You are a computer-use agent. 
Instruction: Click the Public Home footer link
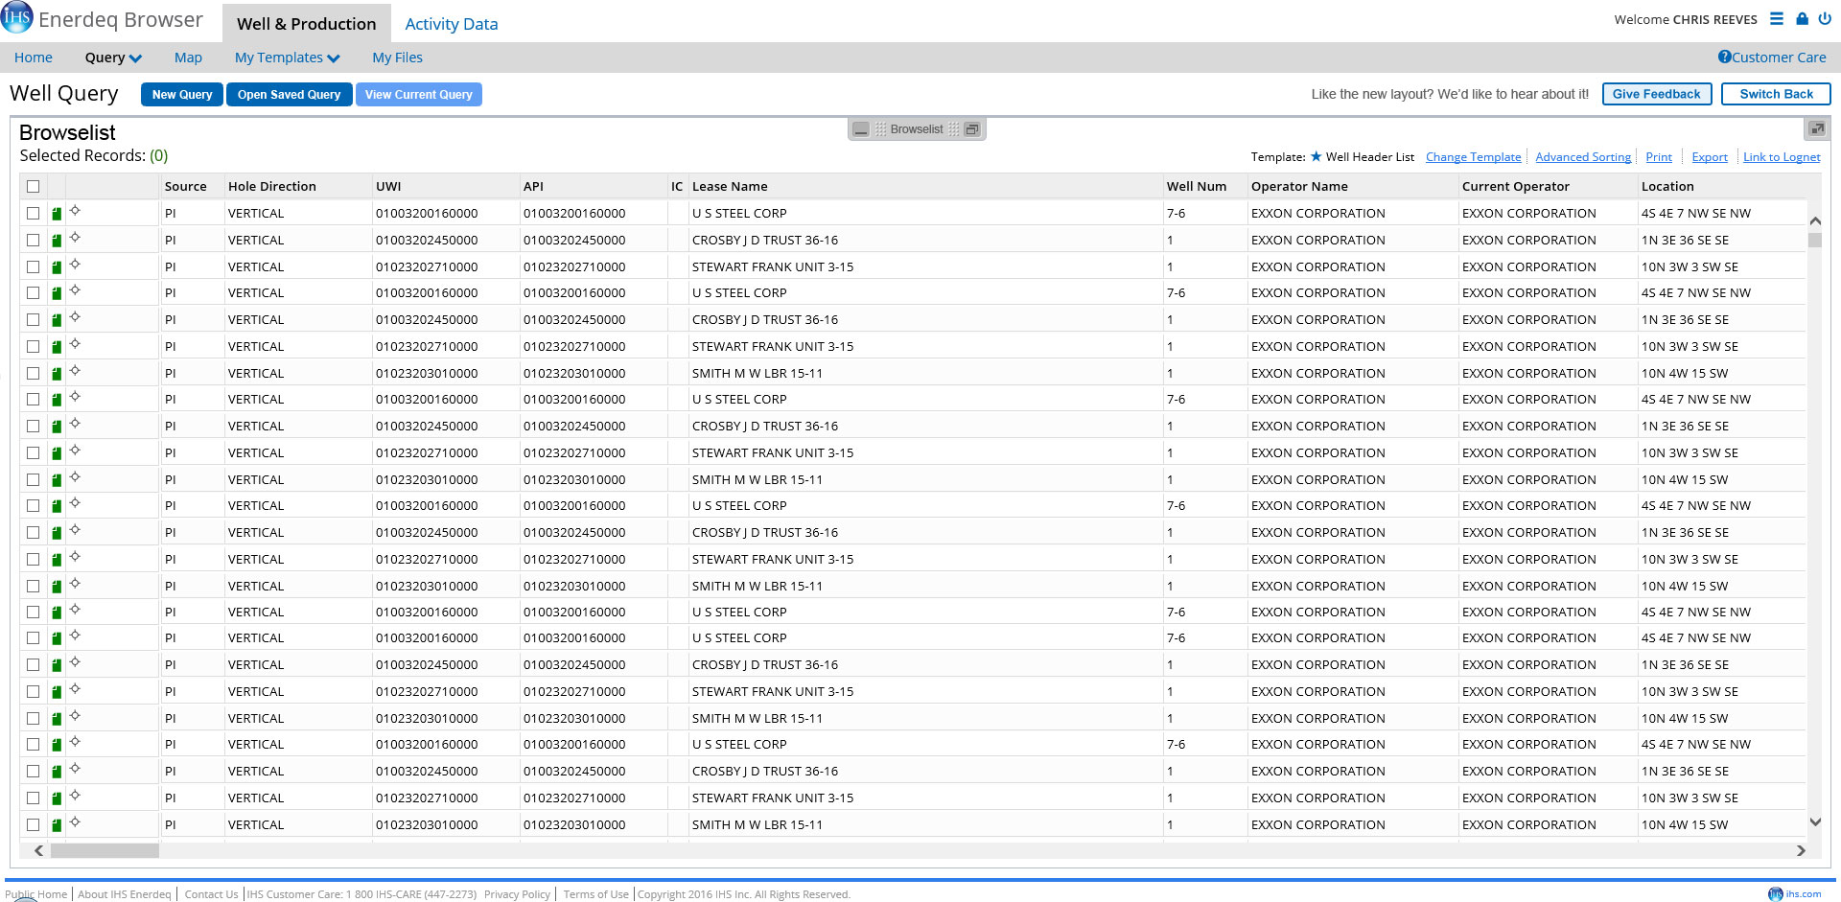[x=36, y=894]
